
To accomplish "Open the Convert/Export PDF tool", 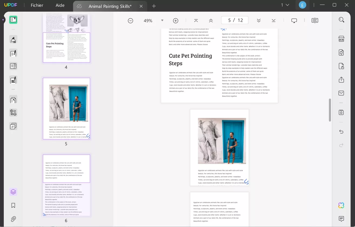I will coord(341,52).
